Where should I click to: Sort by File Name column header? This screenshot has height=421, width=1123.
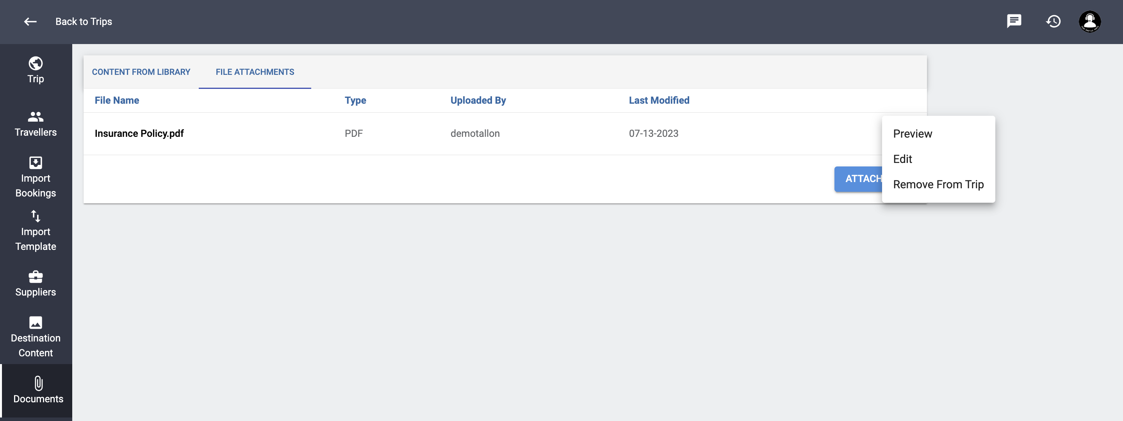(x=117, y=100)
